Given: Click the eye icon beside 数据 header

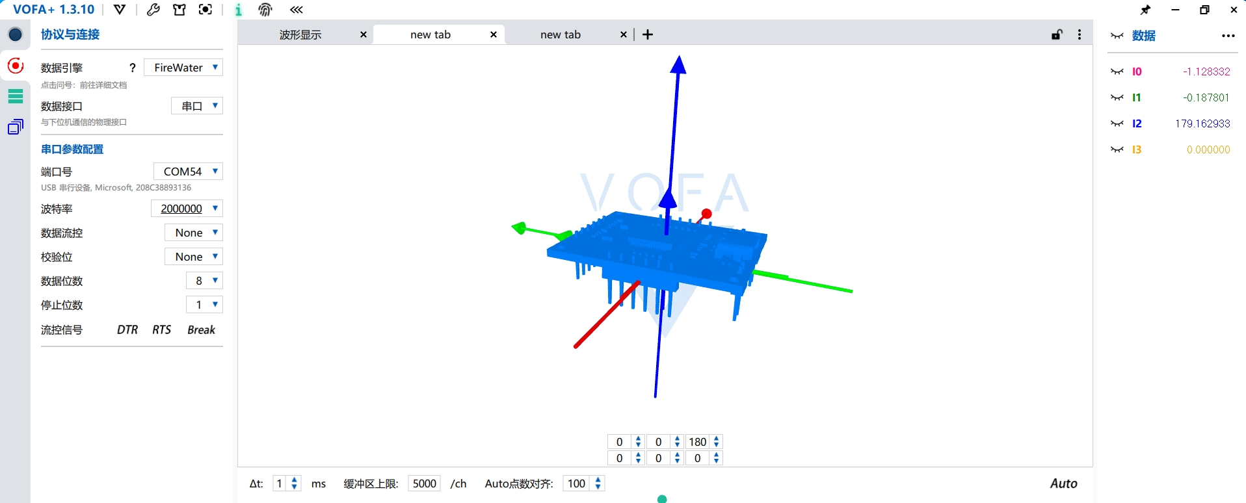Looking at the screenshot, I should [1117, 36].
